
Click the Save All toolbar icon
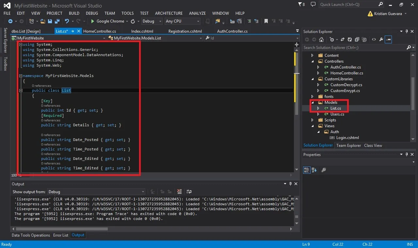pos(57,21)
